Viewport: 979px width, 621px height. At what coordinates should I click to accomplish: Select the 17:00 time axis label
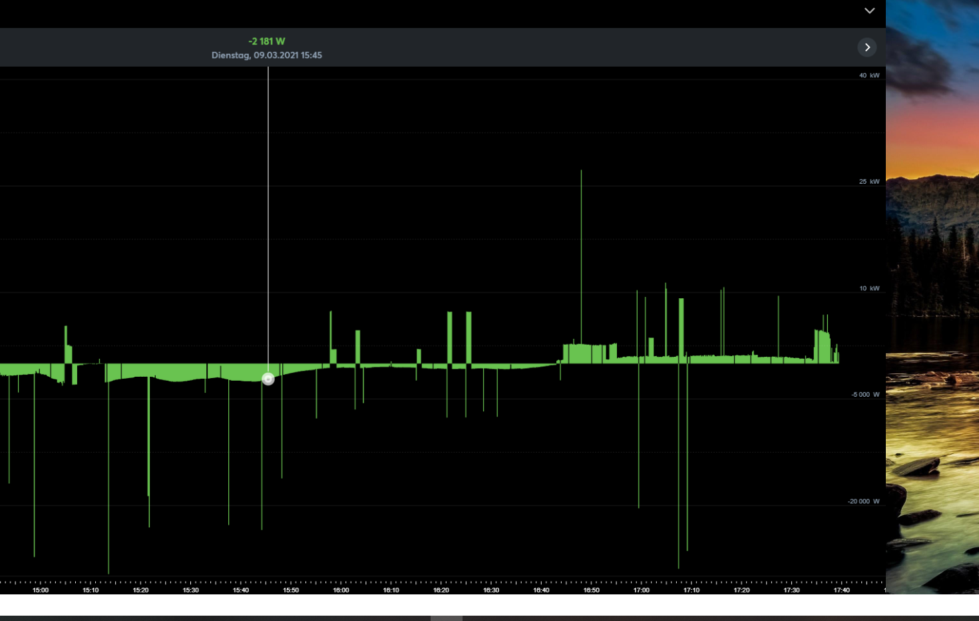[x=641, y=590]
